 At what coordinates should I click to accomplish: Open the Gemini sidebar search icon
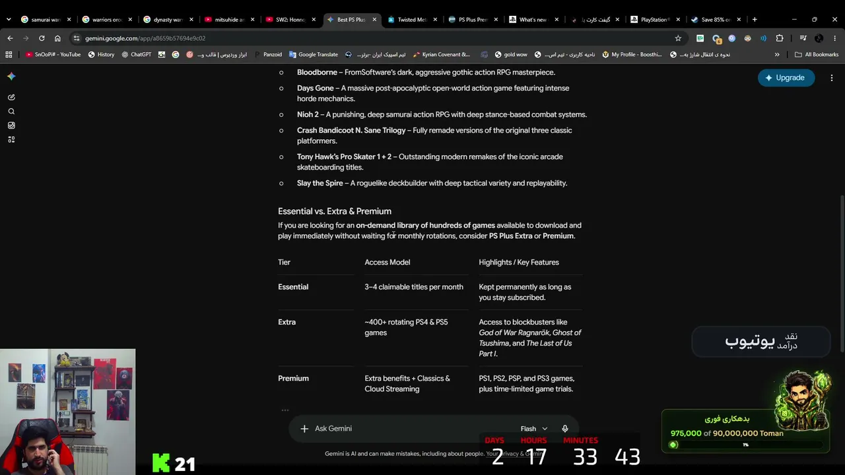[11, 111]
